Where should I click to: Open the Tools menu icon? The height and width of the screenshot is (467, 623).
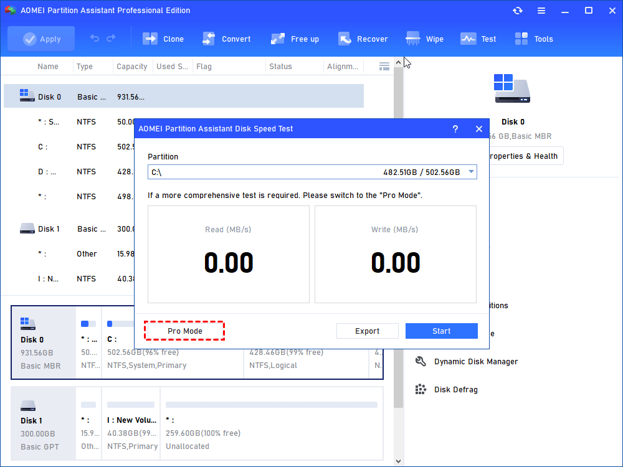[521, 39]
